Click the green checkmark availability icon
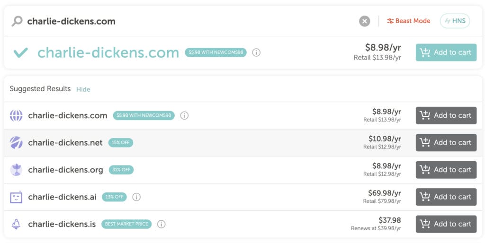Image resolution: width=485 pixels, height=243 pixels. coord(21,53)
